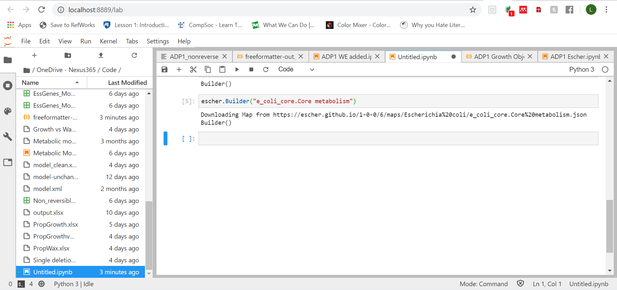This screenshot has height=290, width=617.
Task: Select Python 3 kernel indicator
Action: tap(582, 69)
